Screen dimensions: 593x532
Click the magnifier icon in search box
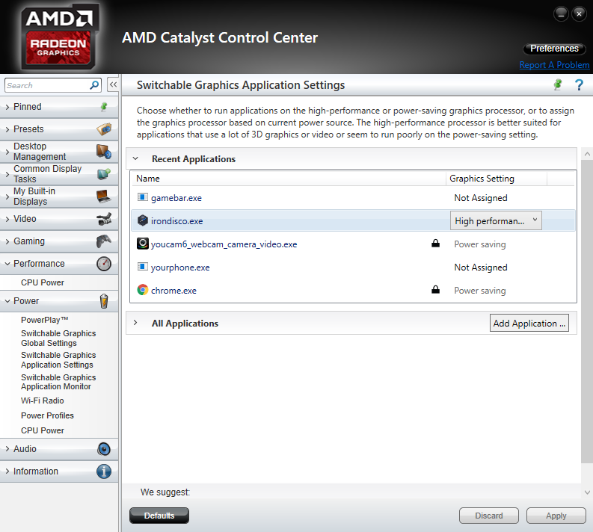point(94,85)
